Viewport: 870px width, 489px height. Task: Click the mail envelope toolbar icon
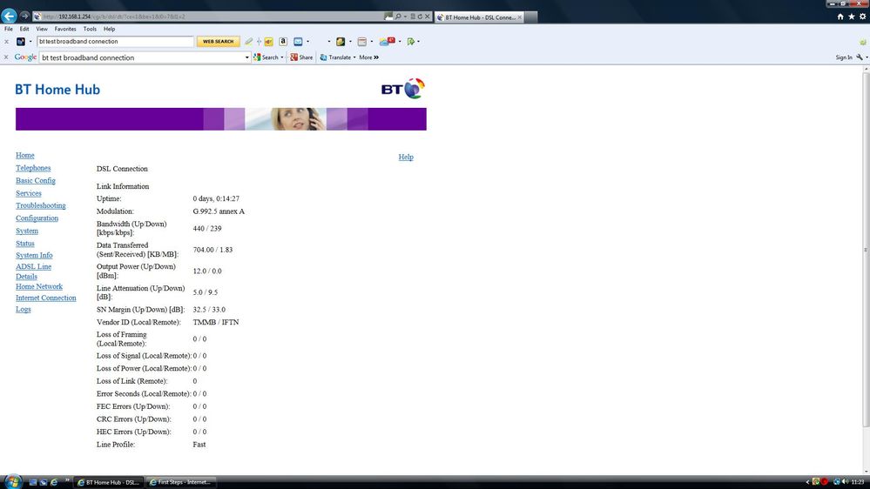(x=298, y=42)
